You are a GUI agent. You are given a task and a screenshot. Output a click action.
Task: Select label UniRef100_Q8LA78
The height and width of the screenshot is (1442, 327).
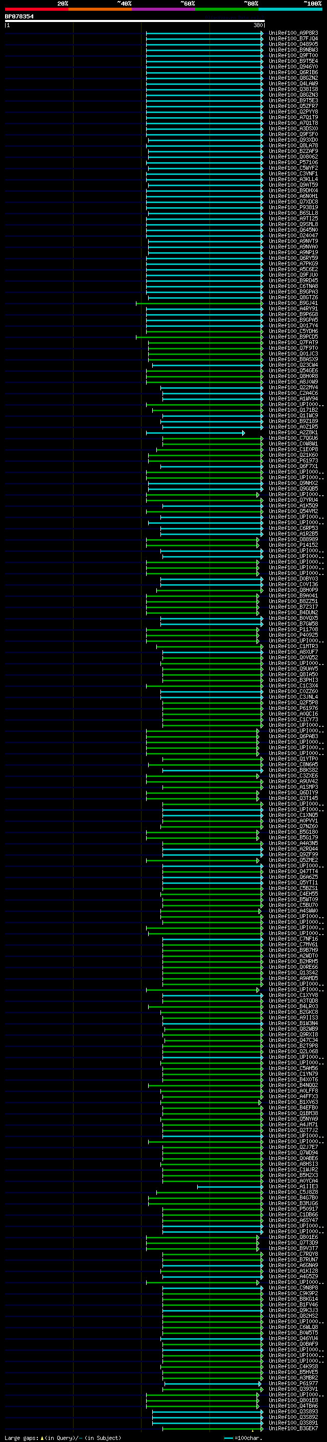(x=293, y=146)
